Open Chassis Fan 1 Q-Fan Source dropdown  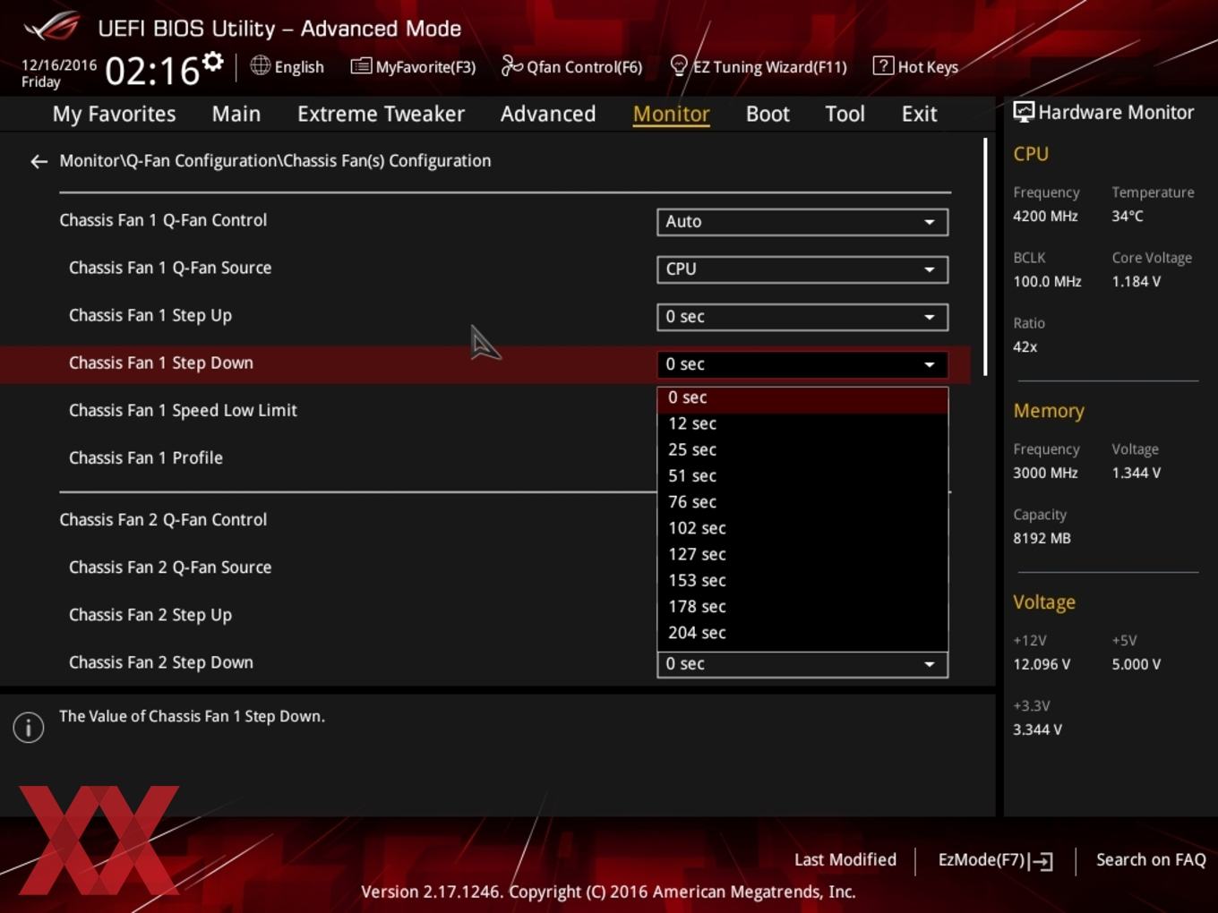coord(802,269)
